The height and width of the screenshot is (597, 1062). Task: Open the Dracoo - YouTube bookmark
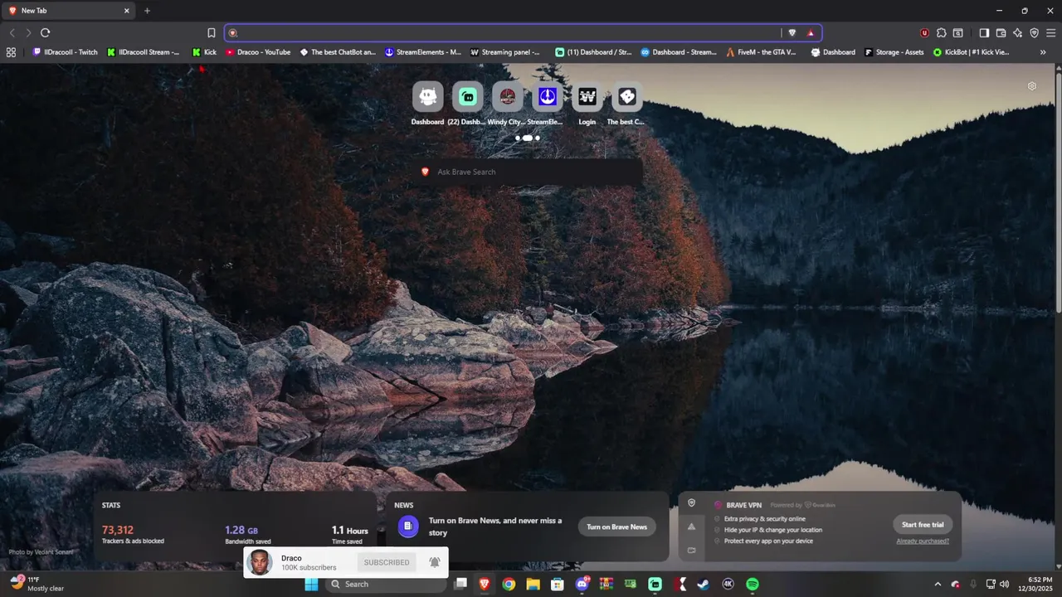click(x=258, y=51)
